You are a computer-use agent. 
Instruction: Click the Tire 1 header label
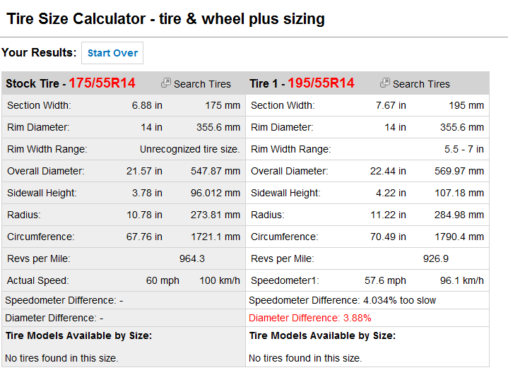click(265, 83)
